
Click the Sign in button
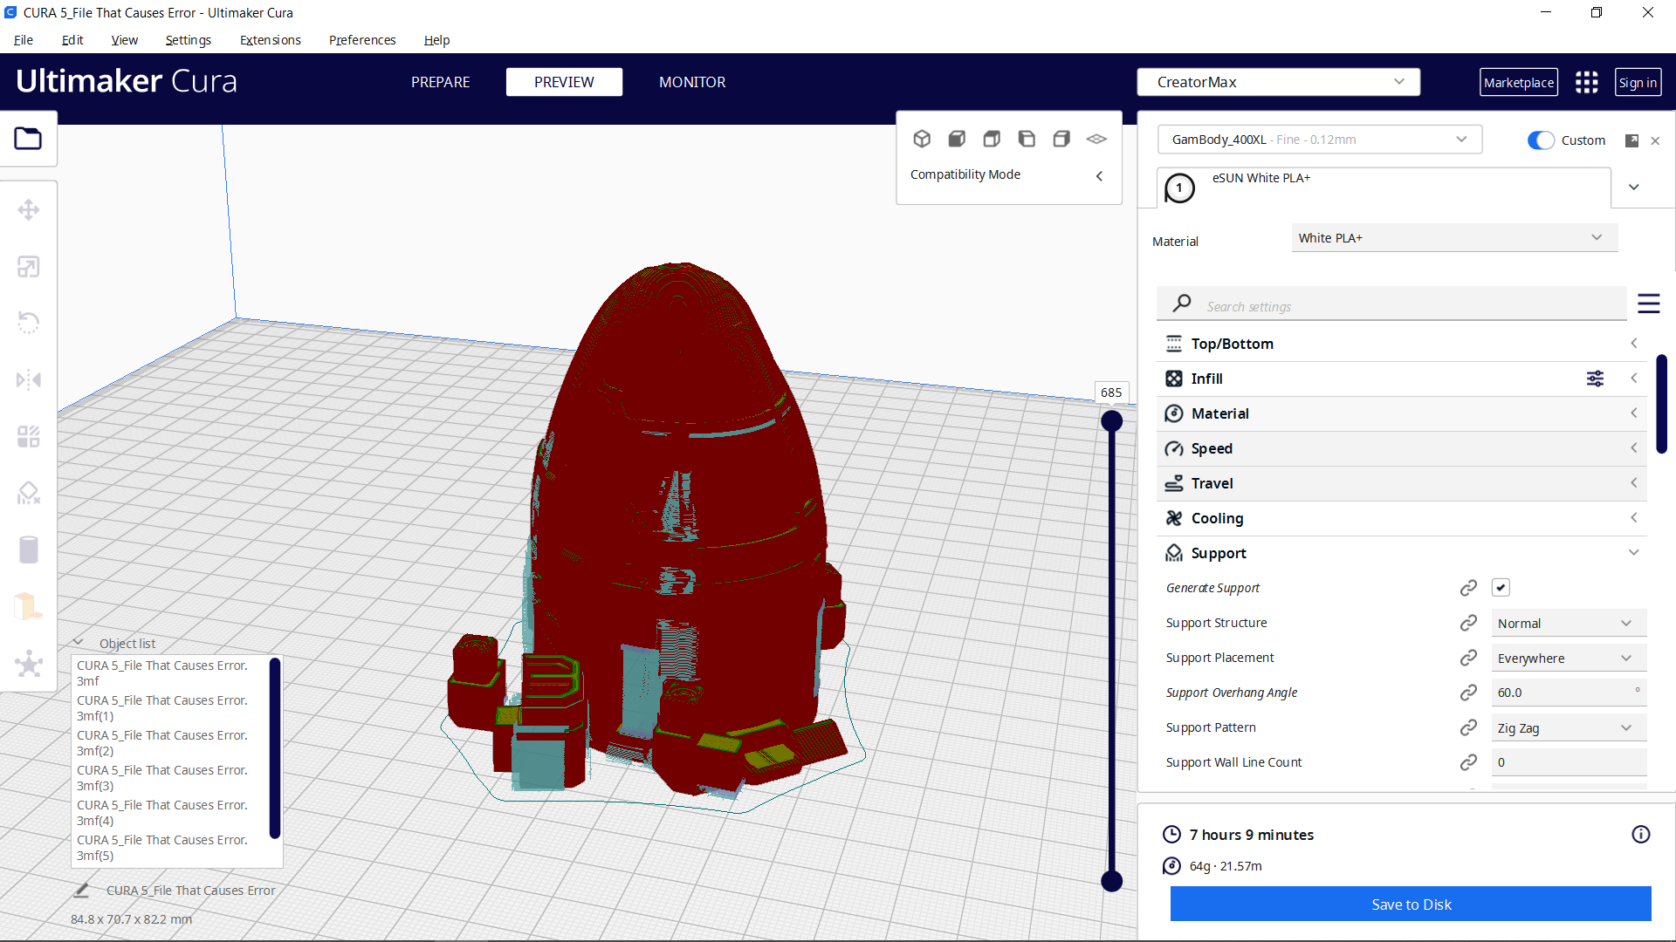[1638, 82]
